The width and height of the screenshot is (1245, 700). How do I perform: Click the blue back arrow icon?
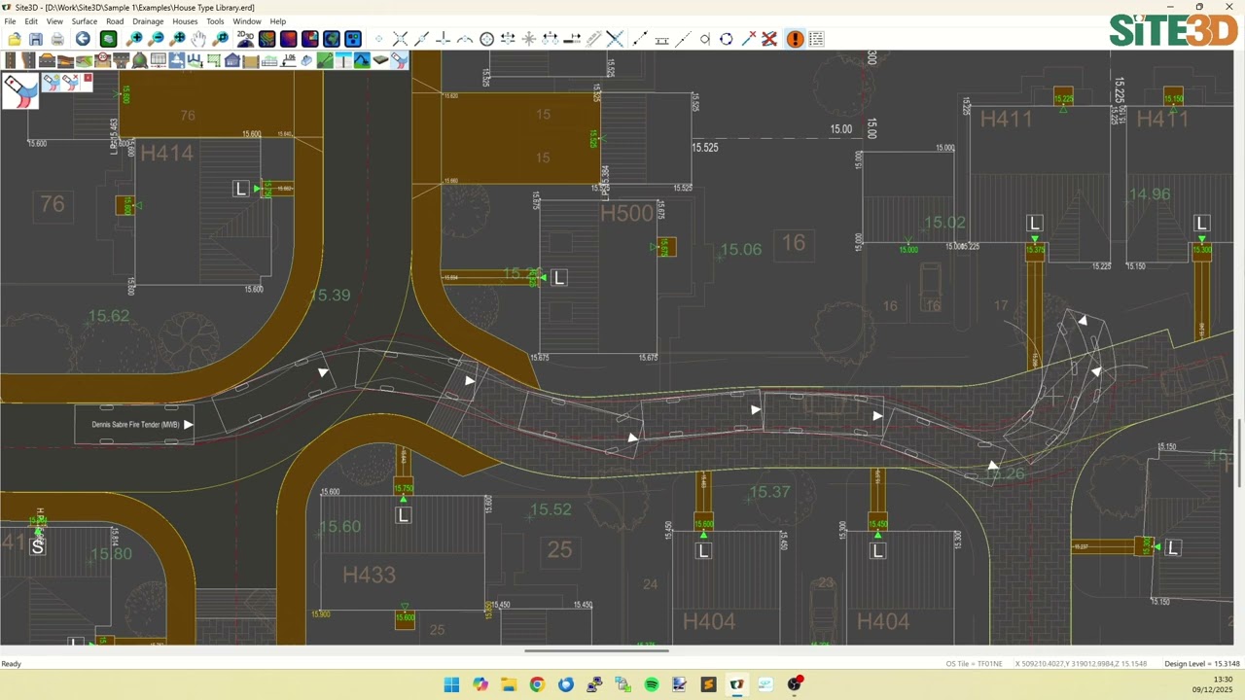pyautogui.click(x=83, y=39)
